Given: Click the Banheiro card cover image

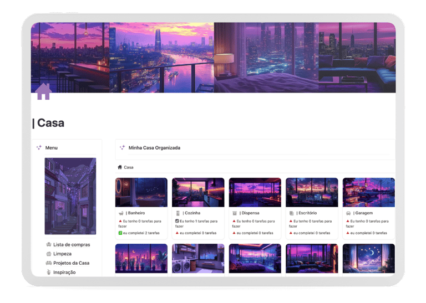Looking at the screenshot, I should click(x=141, y=192).
